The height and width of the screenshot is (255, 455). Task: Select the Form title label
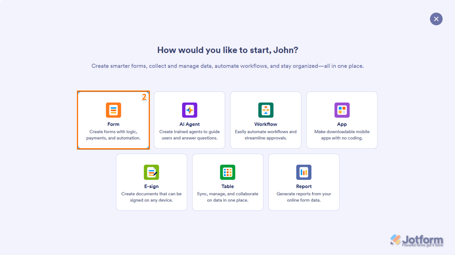pos(113,124)
